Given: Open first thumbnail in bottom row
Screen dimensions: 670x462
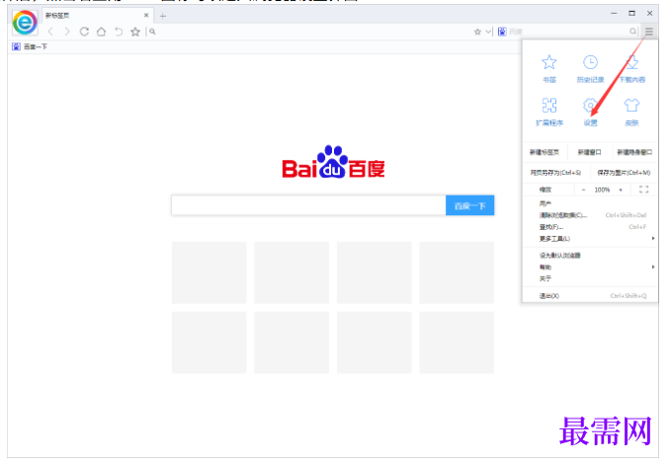Looking at the screenshot, I should pos(209,343).
